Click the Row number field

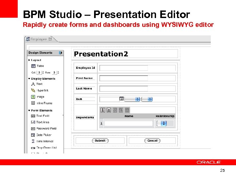click(54, 72)
